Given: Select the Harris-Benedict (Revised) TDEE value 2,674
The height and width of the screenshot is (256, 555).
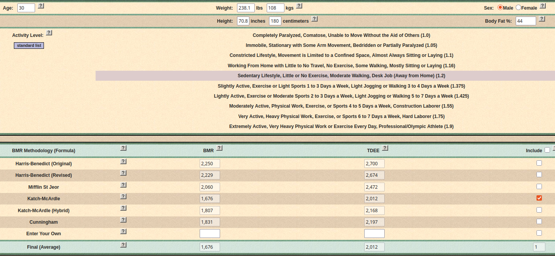Looking at the screenshot, I should (x=374, y=175).
